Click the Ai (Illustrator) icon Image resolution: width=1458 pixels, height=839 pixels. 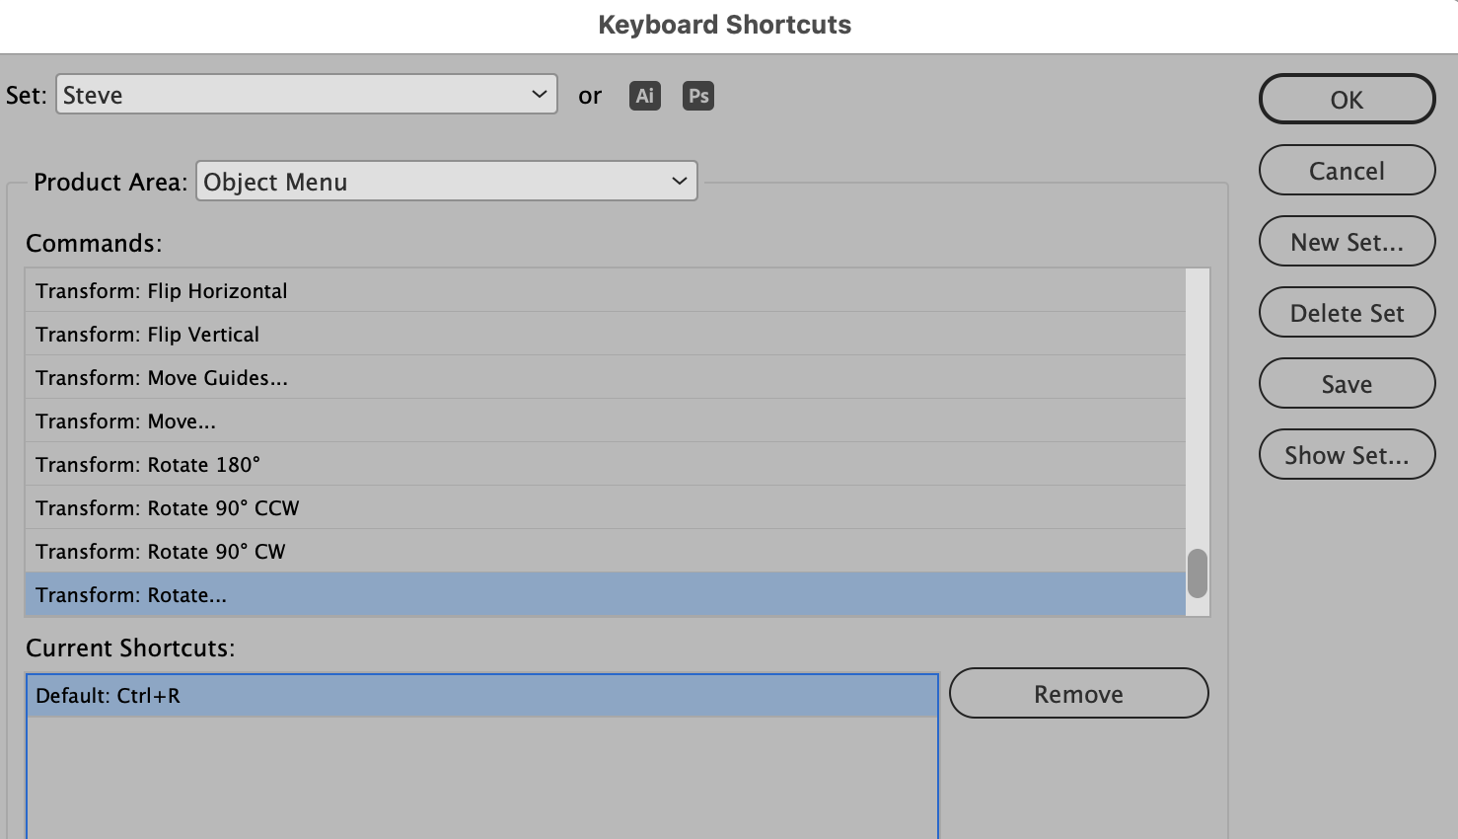pos(644,95)
